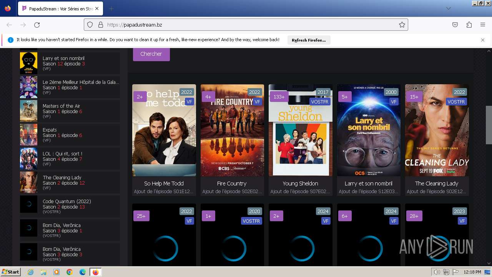Open sidebar The Cleaning Lady épisode 12
492x277 pixels.
click(70, 182)
